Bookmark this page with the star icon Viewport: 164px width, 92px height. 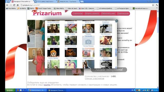coord(153,5)
